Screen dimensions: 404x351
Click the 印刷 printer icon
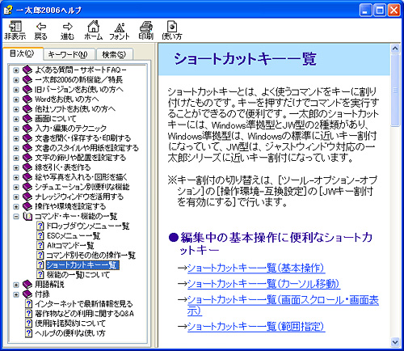point(146,27)
